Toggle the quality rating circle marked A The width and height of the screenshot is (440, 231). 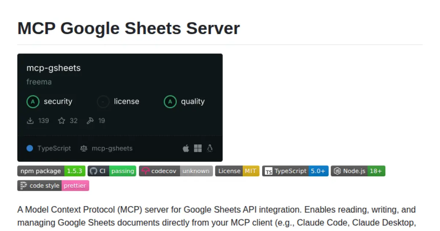coord(170,102)
